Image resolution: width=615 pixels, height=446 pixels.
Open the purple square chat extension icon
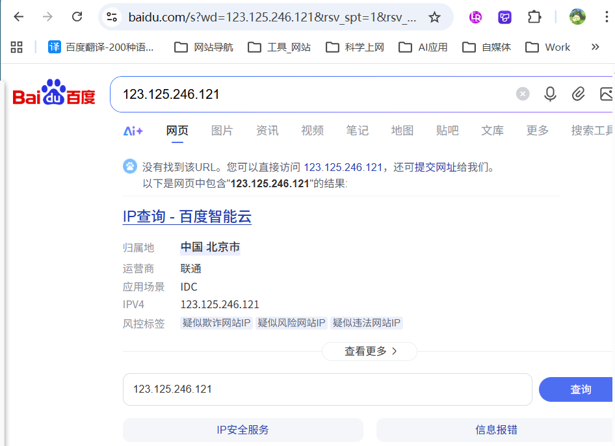pos(504,17)
